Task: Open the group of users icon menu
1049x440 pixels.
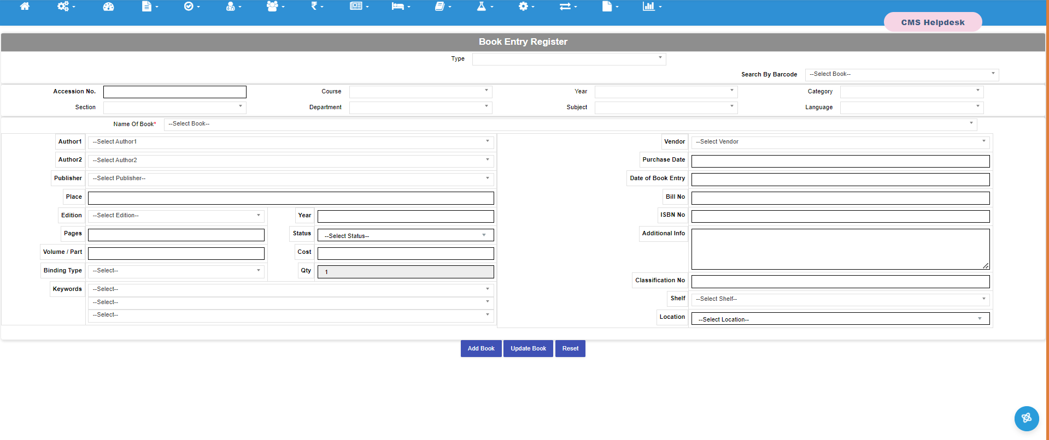Action: point(275,7)
